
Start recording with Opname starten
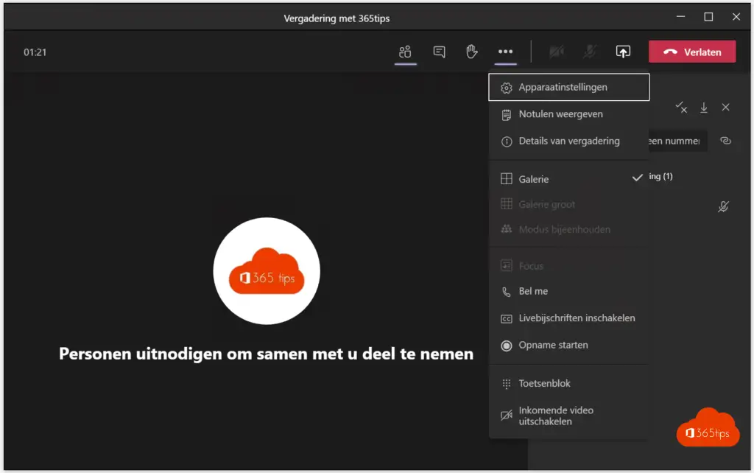552,345
